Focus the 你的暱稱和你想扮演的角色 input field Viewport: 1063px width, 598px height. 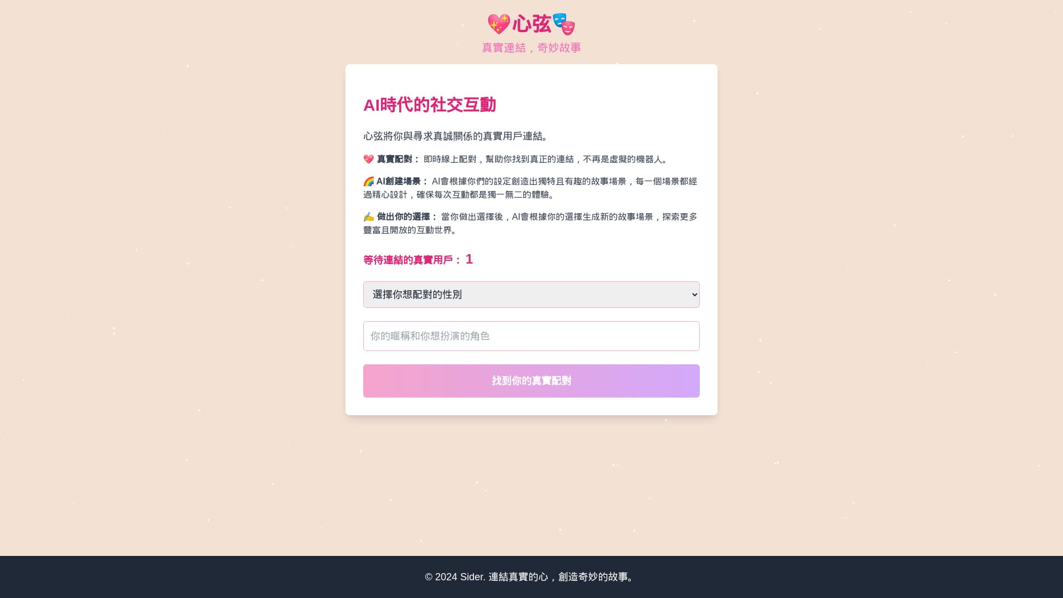tap(531, 336)
